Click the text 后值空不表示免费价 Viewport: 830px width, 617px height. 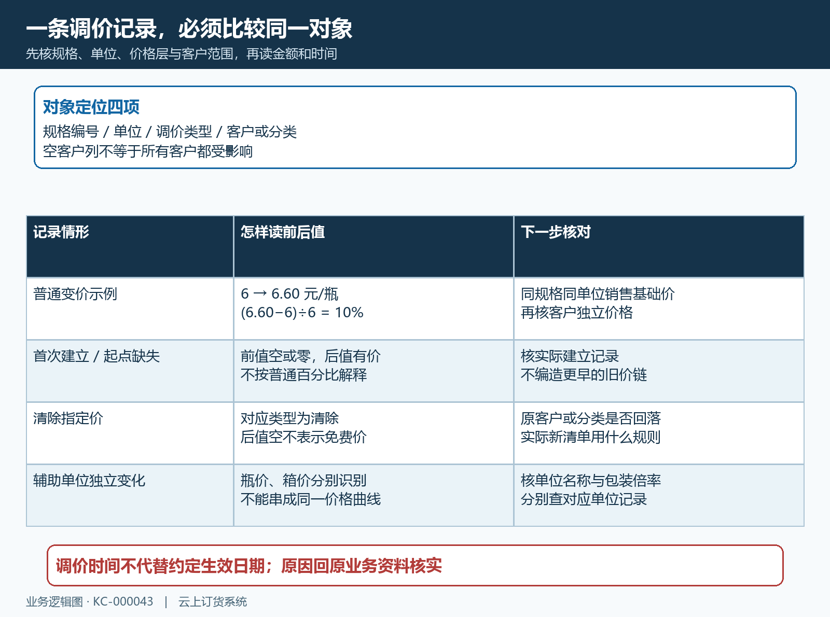303,437
